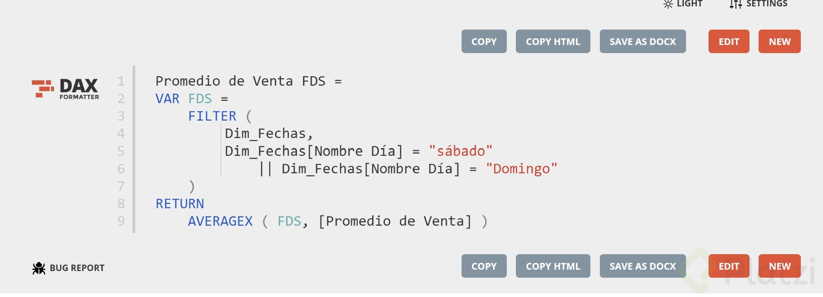Click the sun icon beside LIGHT
This screenshot has height=297, width=823.
click(668, 4)
